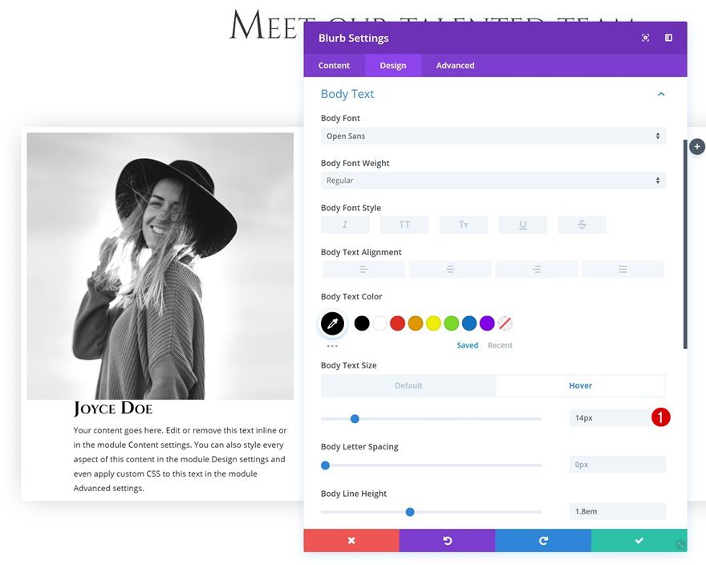Open the Body Font Weight dropdown
706x565 pixels.
[493, 180]
